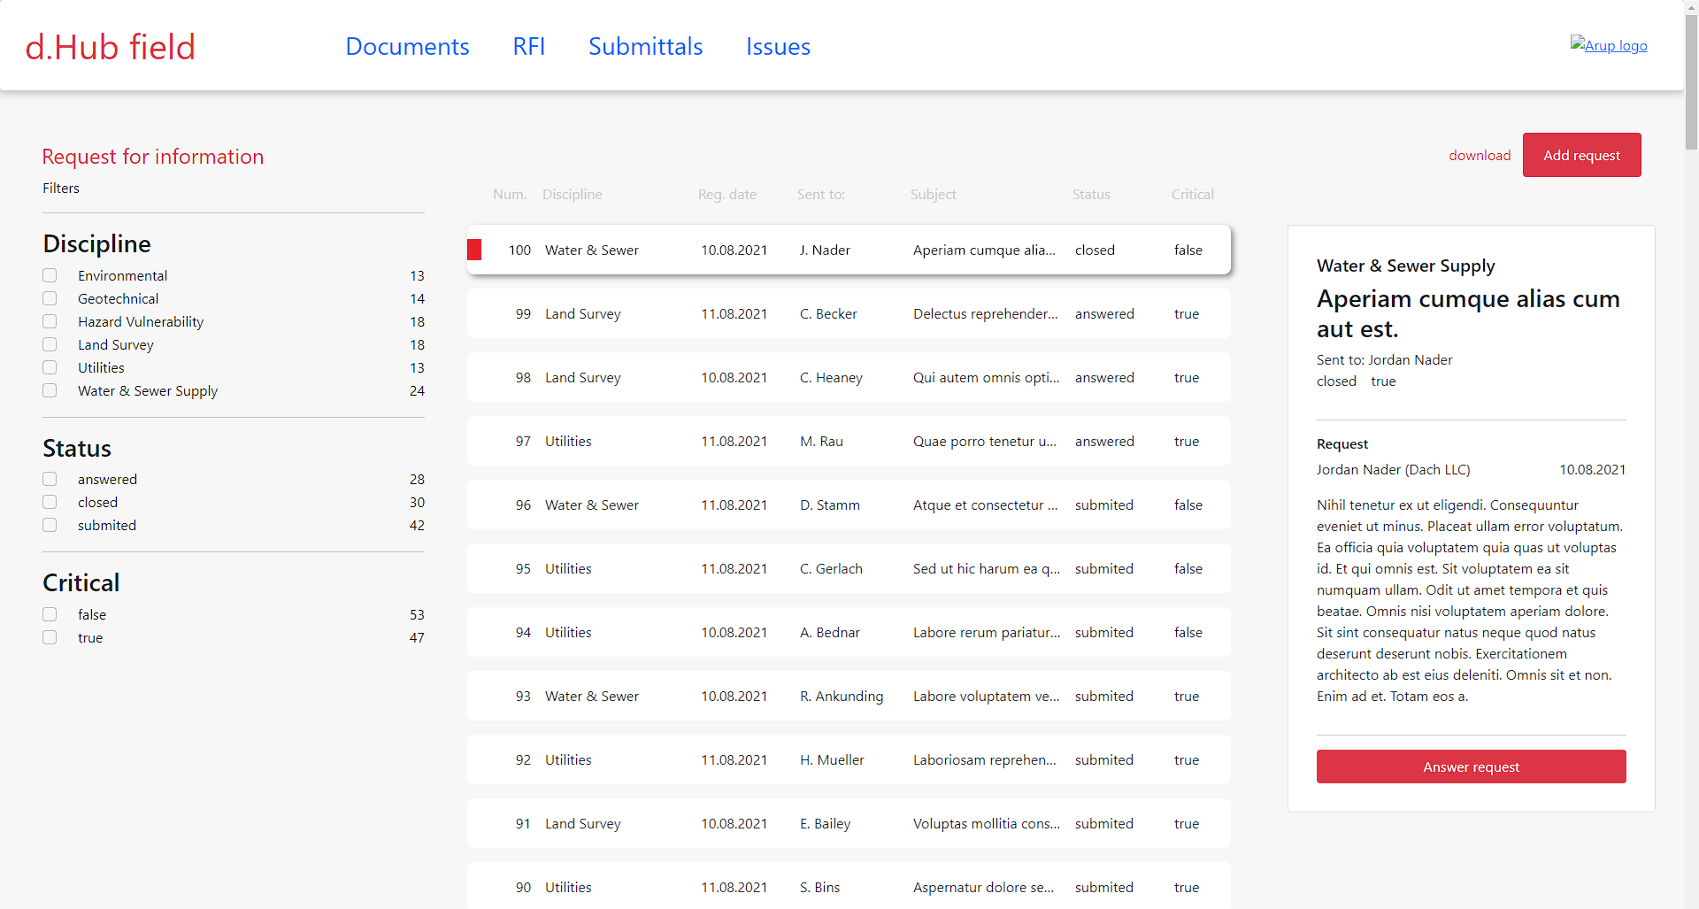Select request 99 sent to C. Becker
The image size is (1699, 909).
click(x=849, y=313)
